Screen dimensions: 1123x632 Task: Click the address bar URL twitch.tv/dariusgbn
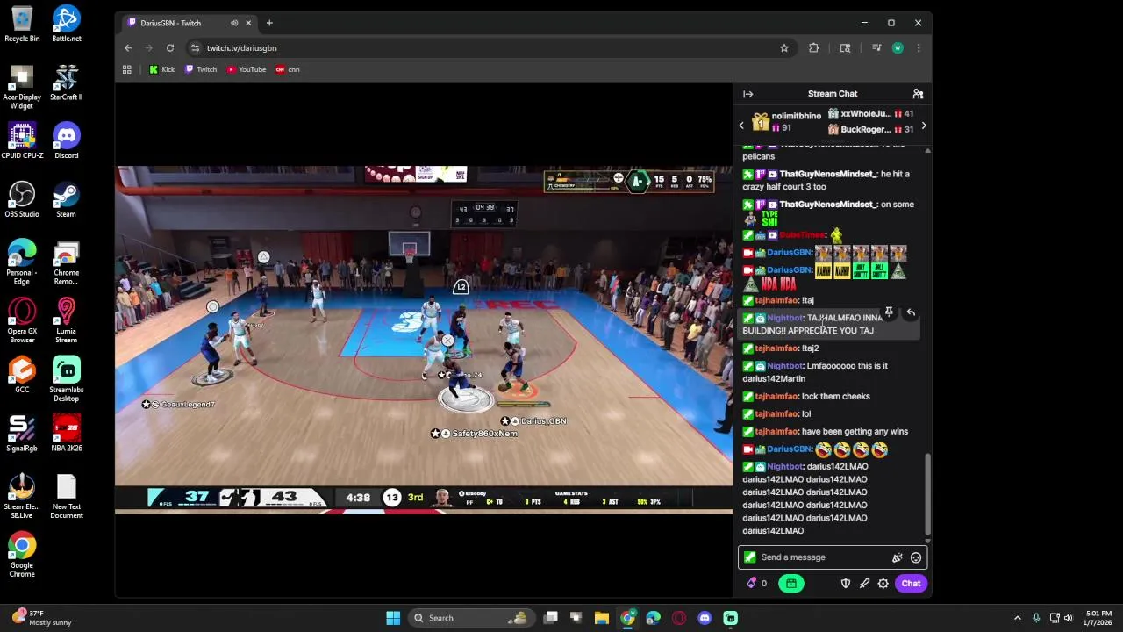(241, 48)
